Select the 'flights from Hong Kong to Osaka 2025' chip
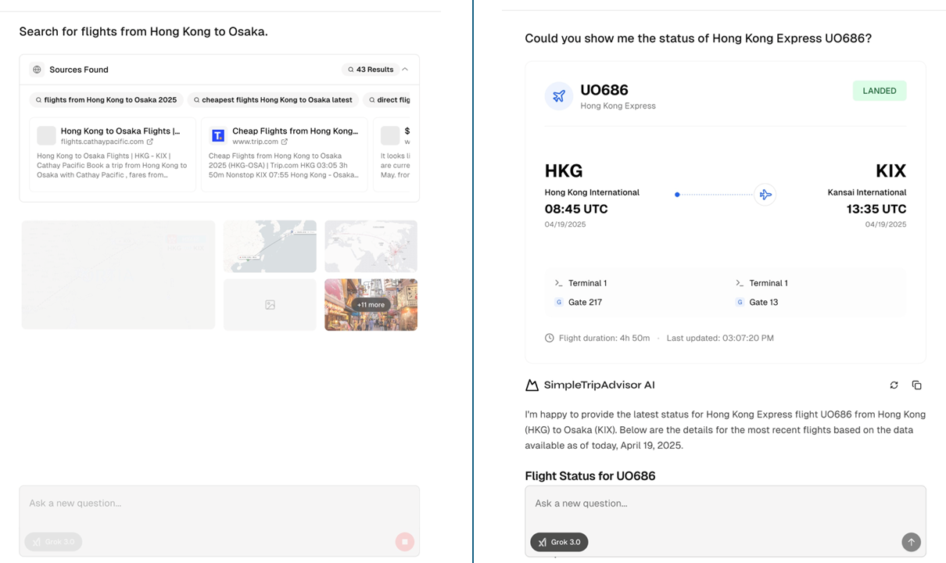Image resolution: width=946 pixels, height=563 pixels. (106, 100)
